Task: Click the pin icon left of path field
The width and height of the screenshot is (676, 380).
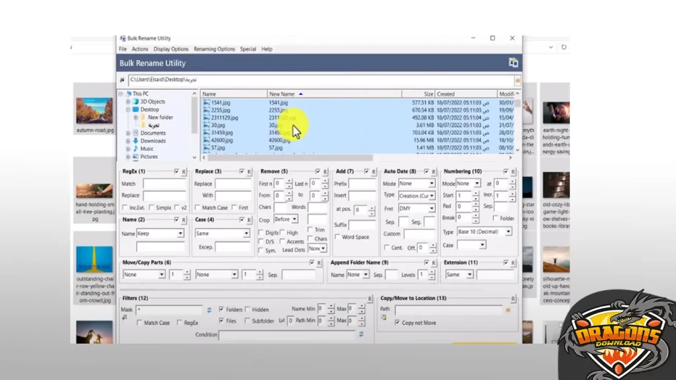Action: (x=121, y=79)
